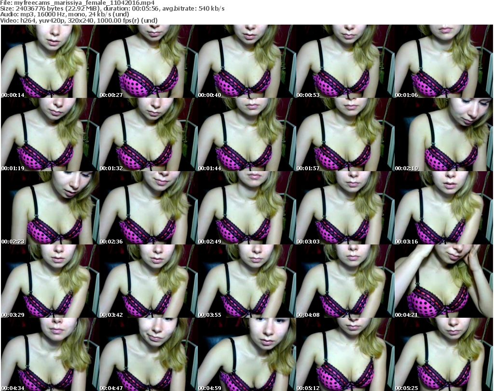Open the 00:05:12 thumbnail
This screenshot has width=494, height=391.
[345, 354]
